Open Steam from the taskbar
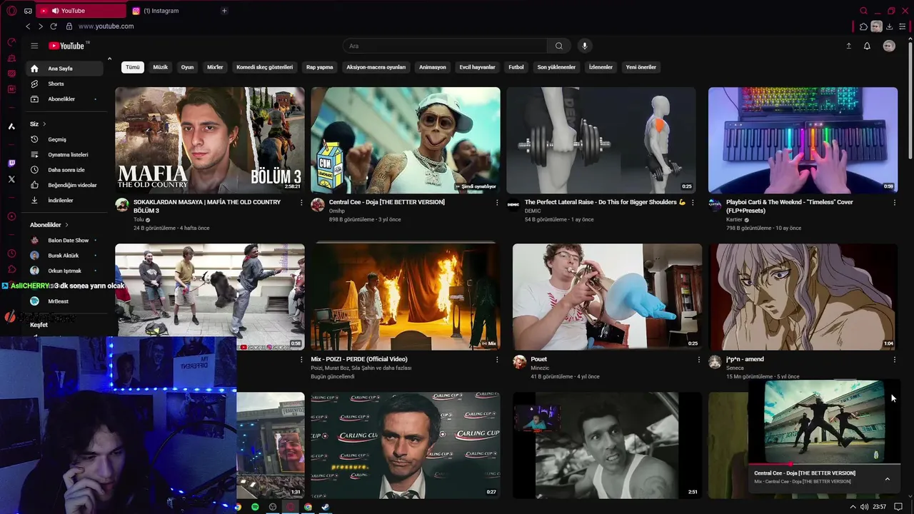The width and height of the screenshot is (914, 514). click(x=325, y=507)
